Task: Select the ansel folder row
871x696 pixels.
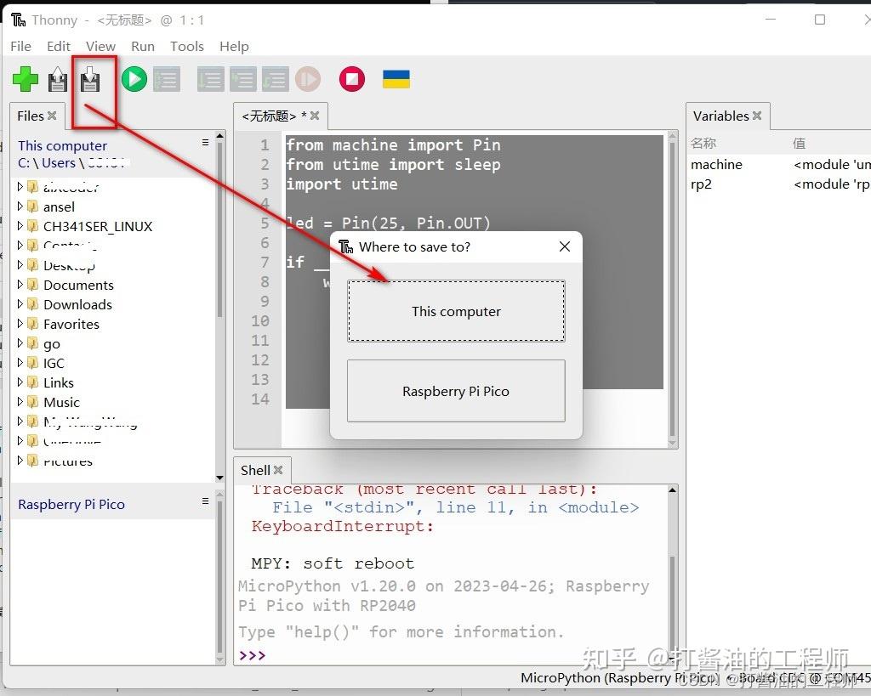Action: pyautogui.click(x=114, y=207)
